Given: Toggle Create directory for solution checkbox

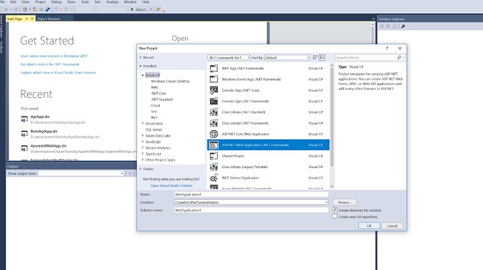Looking at the screenshot, I should pos(335,210).
